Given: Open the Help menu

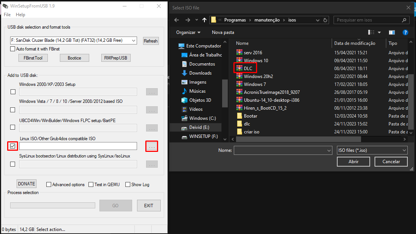Looking at the screenshot, I should pyautogui.click(x=20, y=15).
